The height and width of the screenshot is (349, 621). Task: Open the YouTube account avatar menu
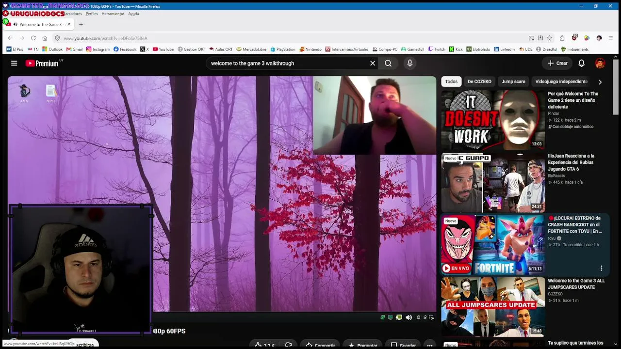coord(600,63)
